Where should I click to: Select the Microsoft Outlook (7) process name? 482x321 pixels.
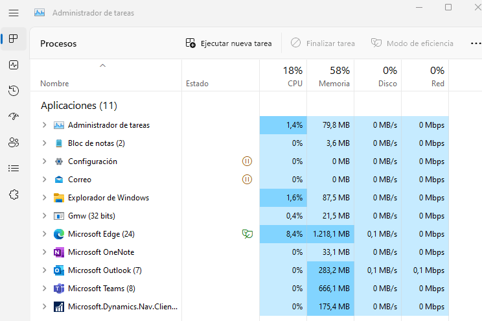[x=105, y=270]
